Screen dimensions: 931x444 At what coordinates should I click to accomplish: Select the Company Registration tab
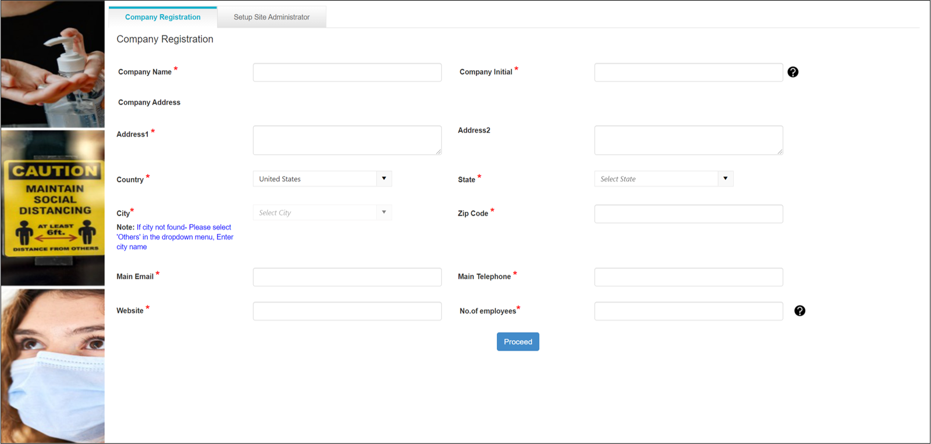click(x=163, y=17)
